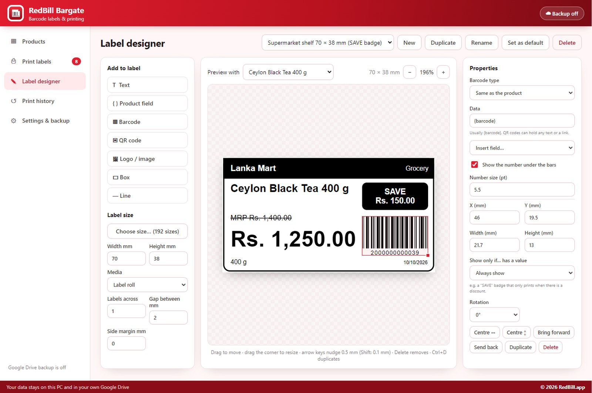This screenshot has width=592, height=393.
Task: Click the Settings & backup gear icon
Action: click(14, 121)
